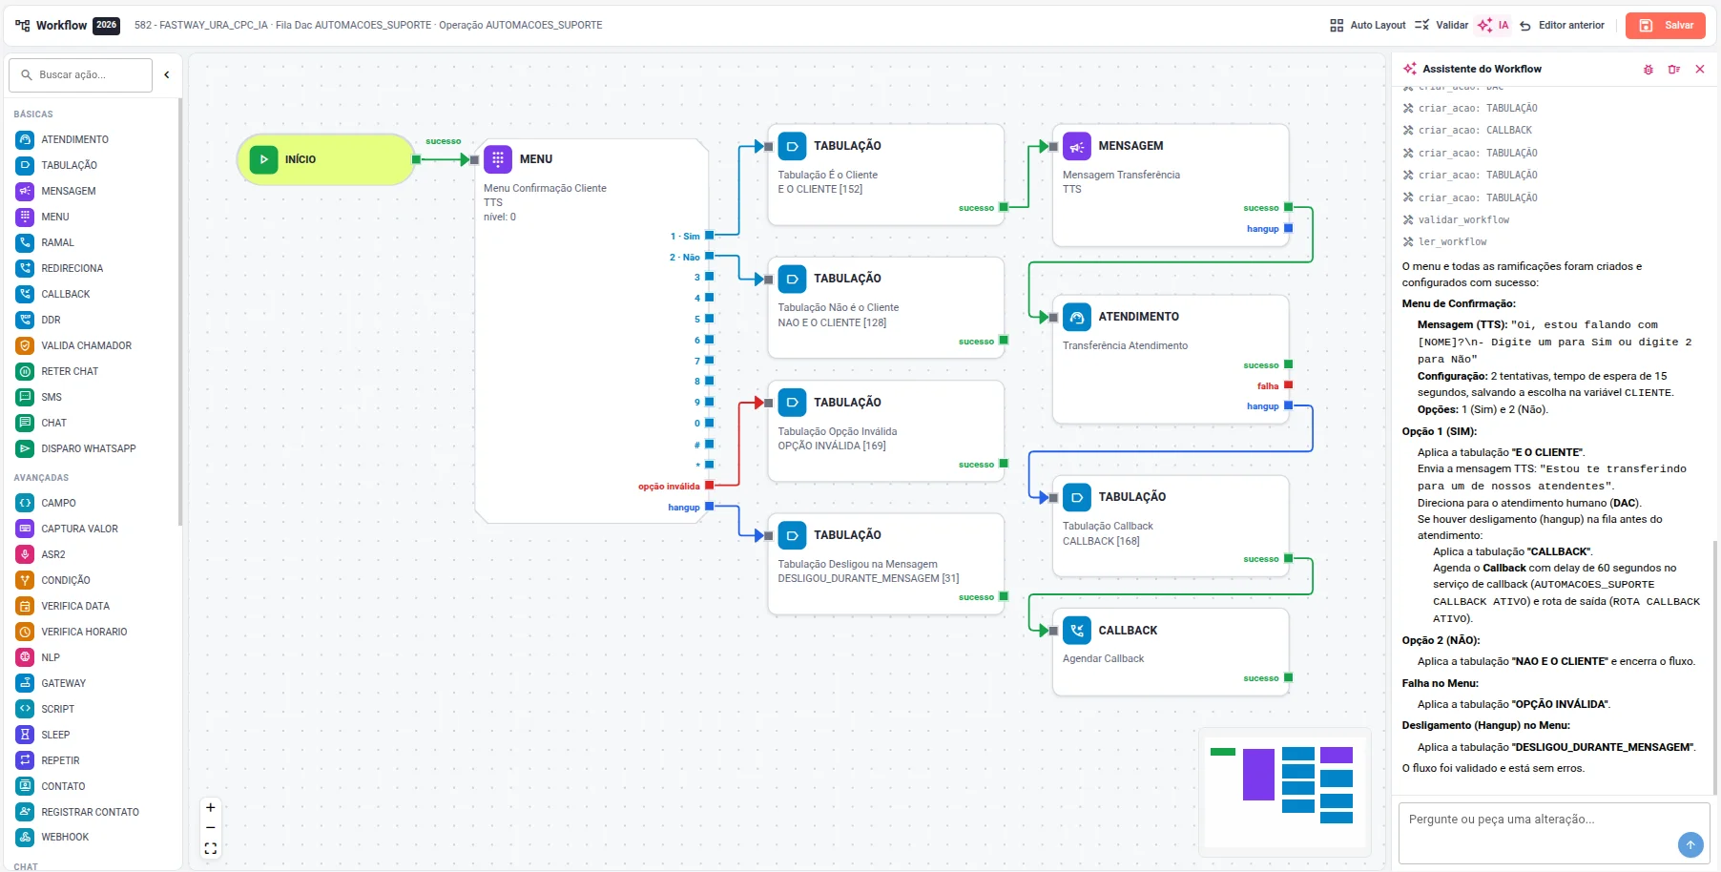Image resolution: width=1721 pixels, height=872 pixels.
Task: Fit view on the canvas
Action: (x=211, y=848)
